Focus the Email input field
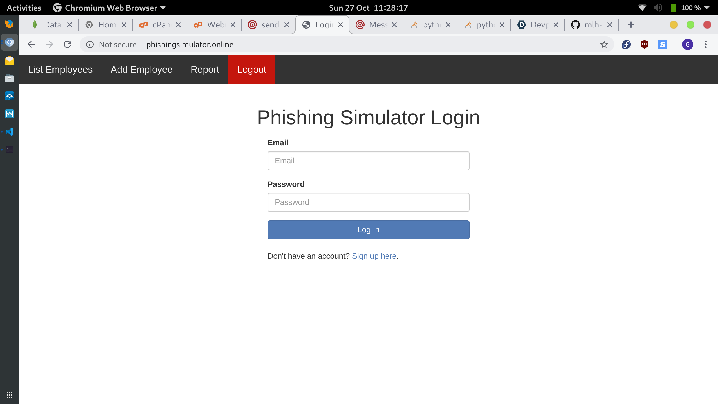The width and height of the screenshot is (718, 404). point(368,160)
